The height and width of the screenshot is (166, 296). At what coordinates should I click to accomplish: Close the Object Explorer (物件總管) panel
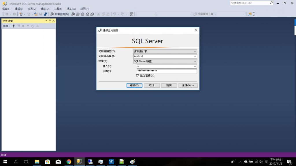[53, 21]
